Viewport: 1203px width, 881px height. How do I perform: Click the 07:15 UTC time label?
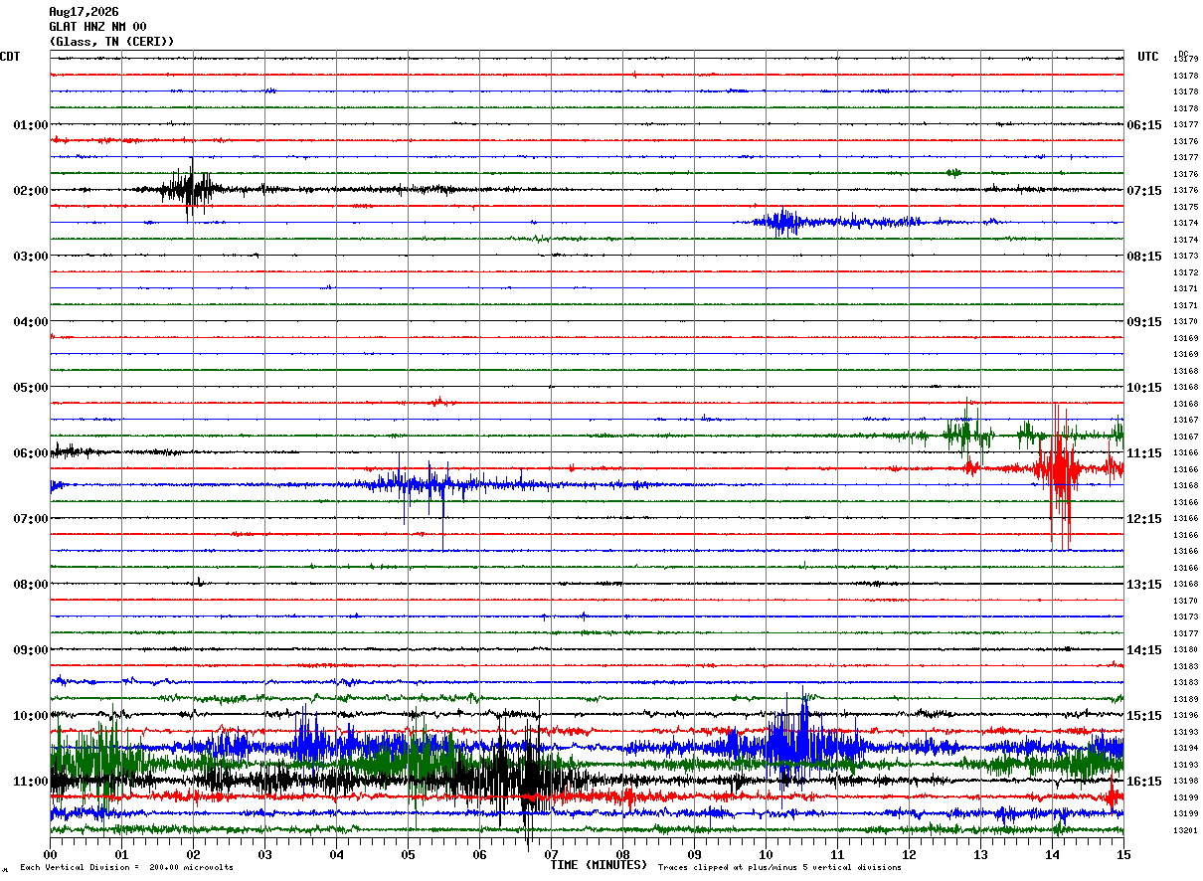pyautogui.click(x=1143, y=191)
